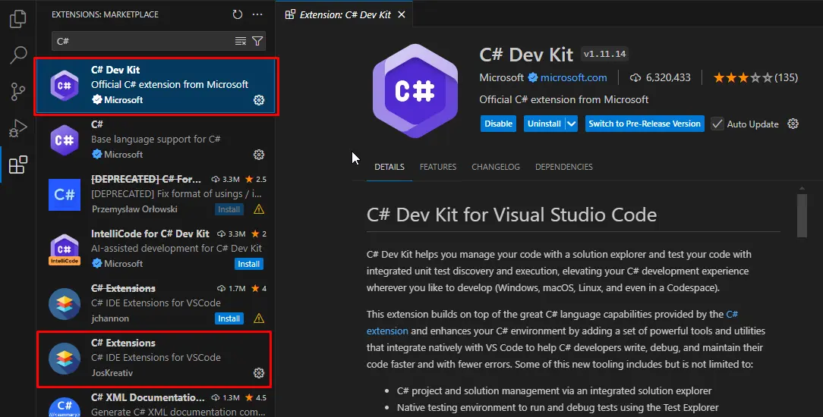The image size is (823, 417).
Task: Select JosKreativ publisher name text
Action: point(112,373)
